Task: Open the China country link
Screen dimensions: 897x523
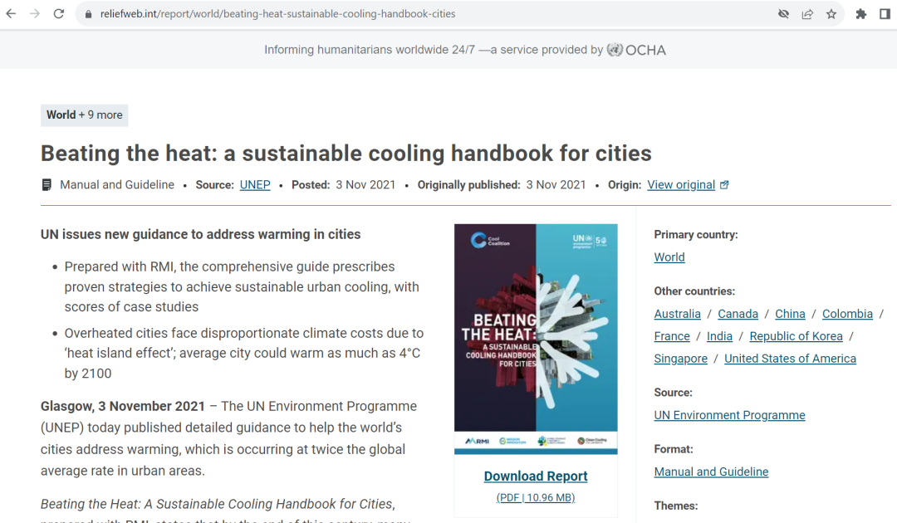Action: [790, 314]
